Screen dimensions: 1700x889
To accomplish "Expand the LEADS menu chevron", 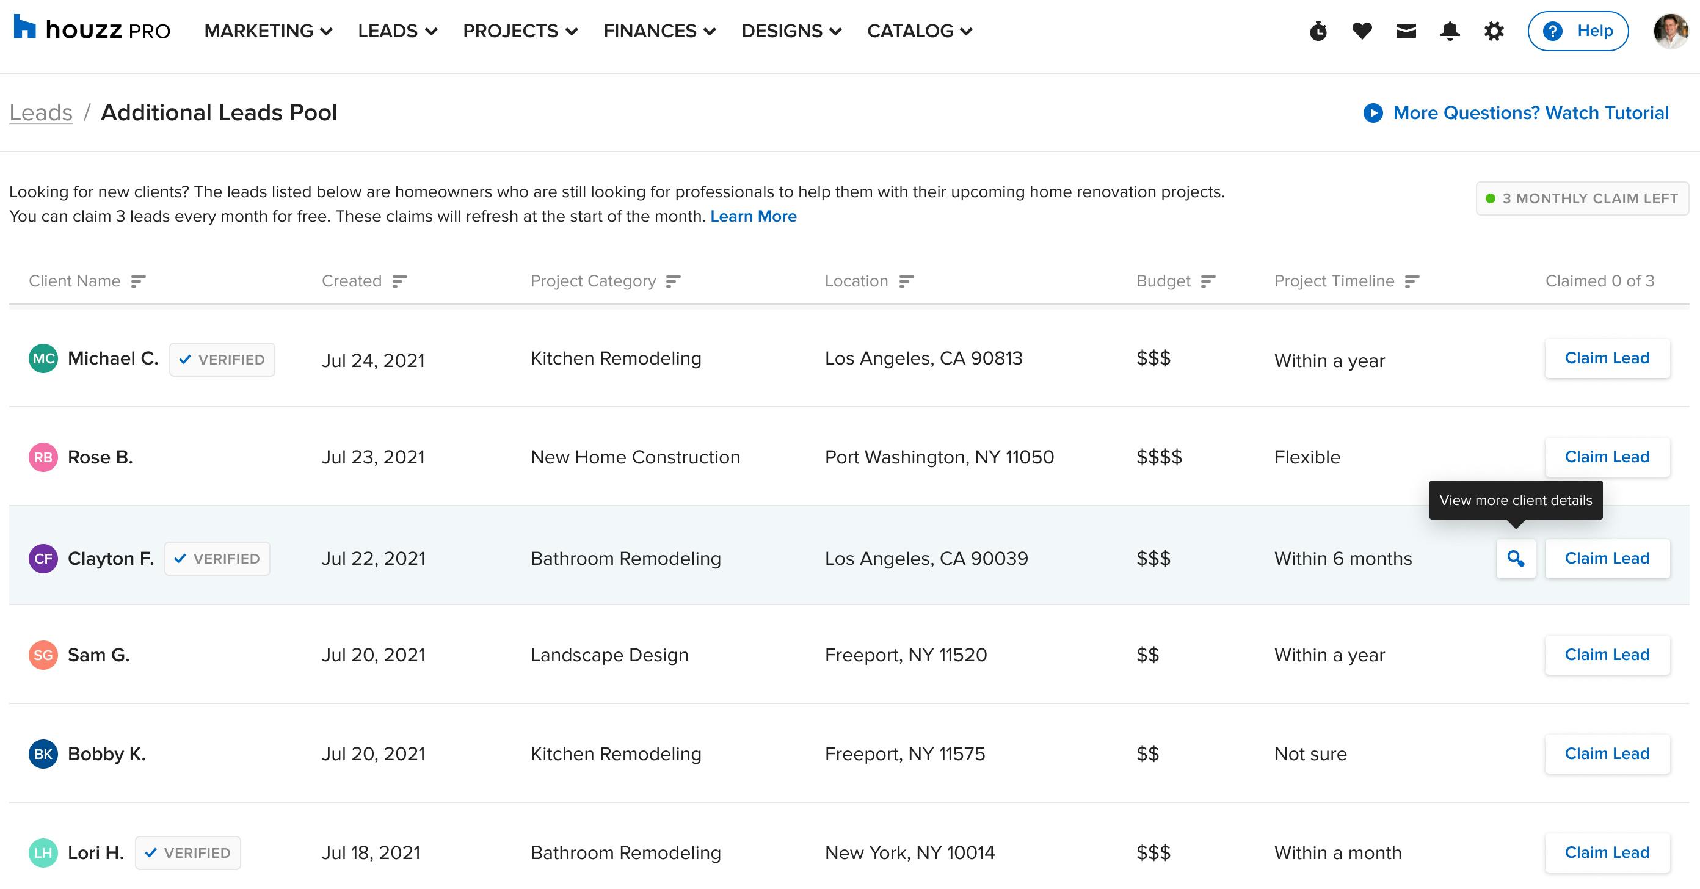I will click(432, 31).
